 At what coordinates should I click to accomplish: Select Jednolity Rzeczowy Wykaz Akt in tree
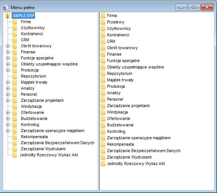tap(49, 155)
